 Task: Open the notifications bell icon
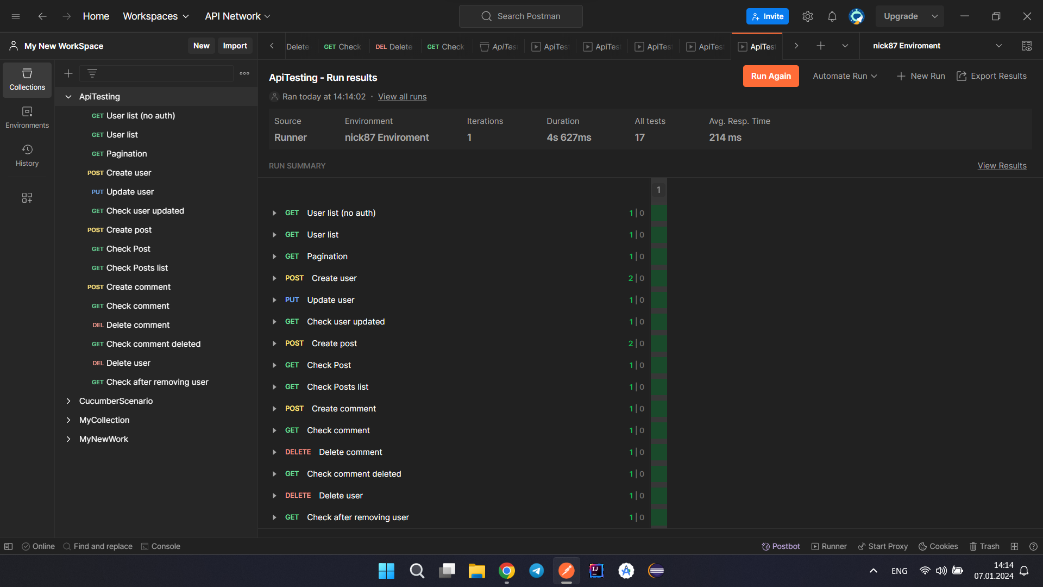point(832,16)
